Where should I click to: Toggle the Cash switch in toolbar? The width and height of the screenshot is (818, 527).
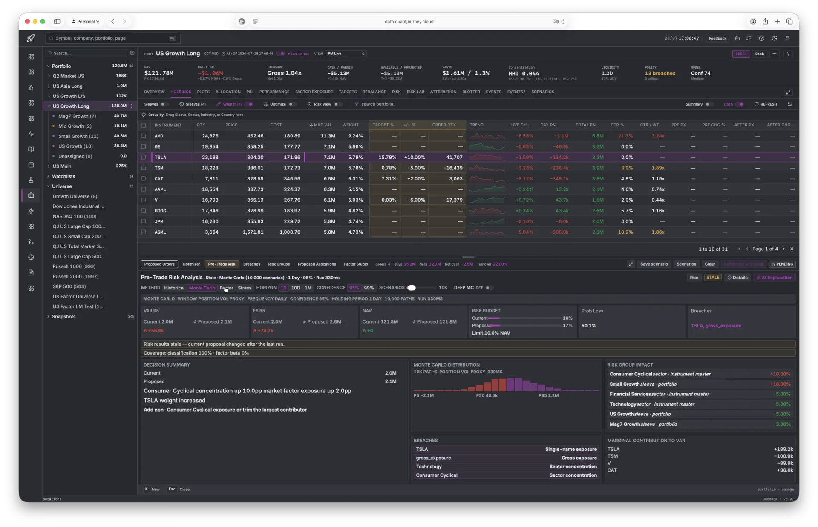pos(740,104)
